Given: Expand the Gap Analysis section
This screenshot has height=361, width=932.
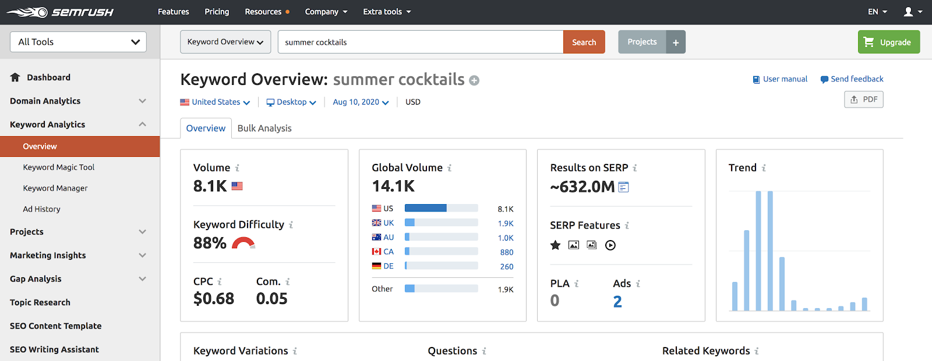Looking at the screenshot, I should click(x=78, y=279).
